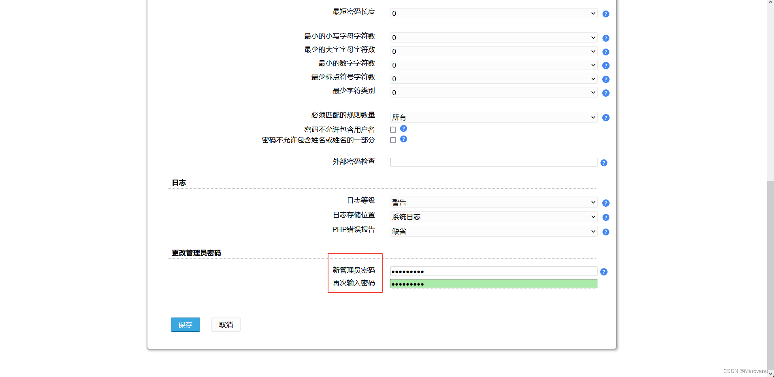Click the page vertical scrollbar thumb

click(770, 275)
